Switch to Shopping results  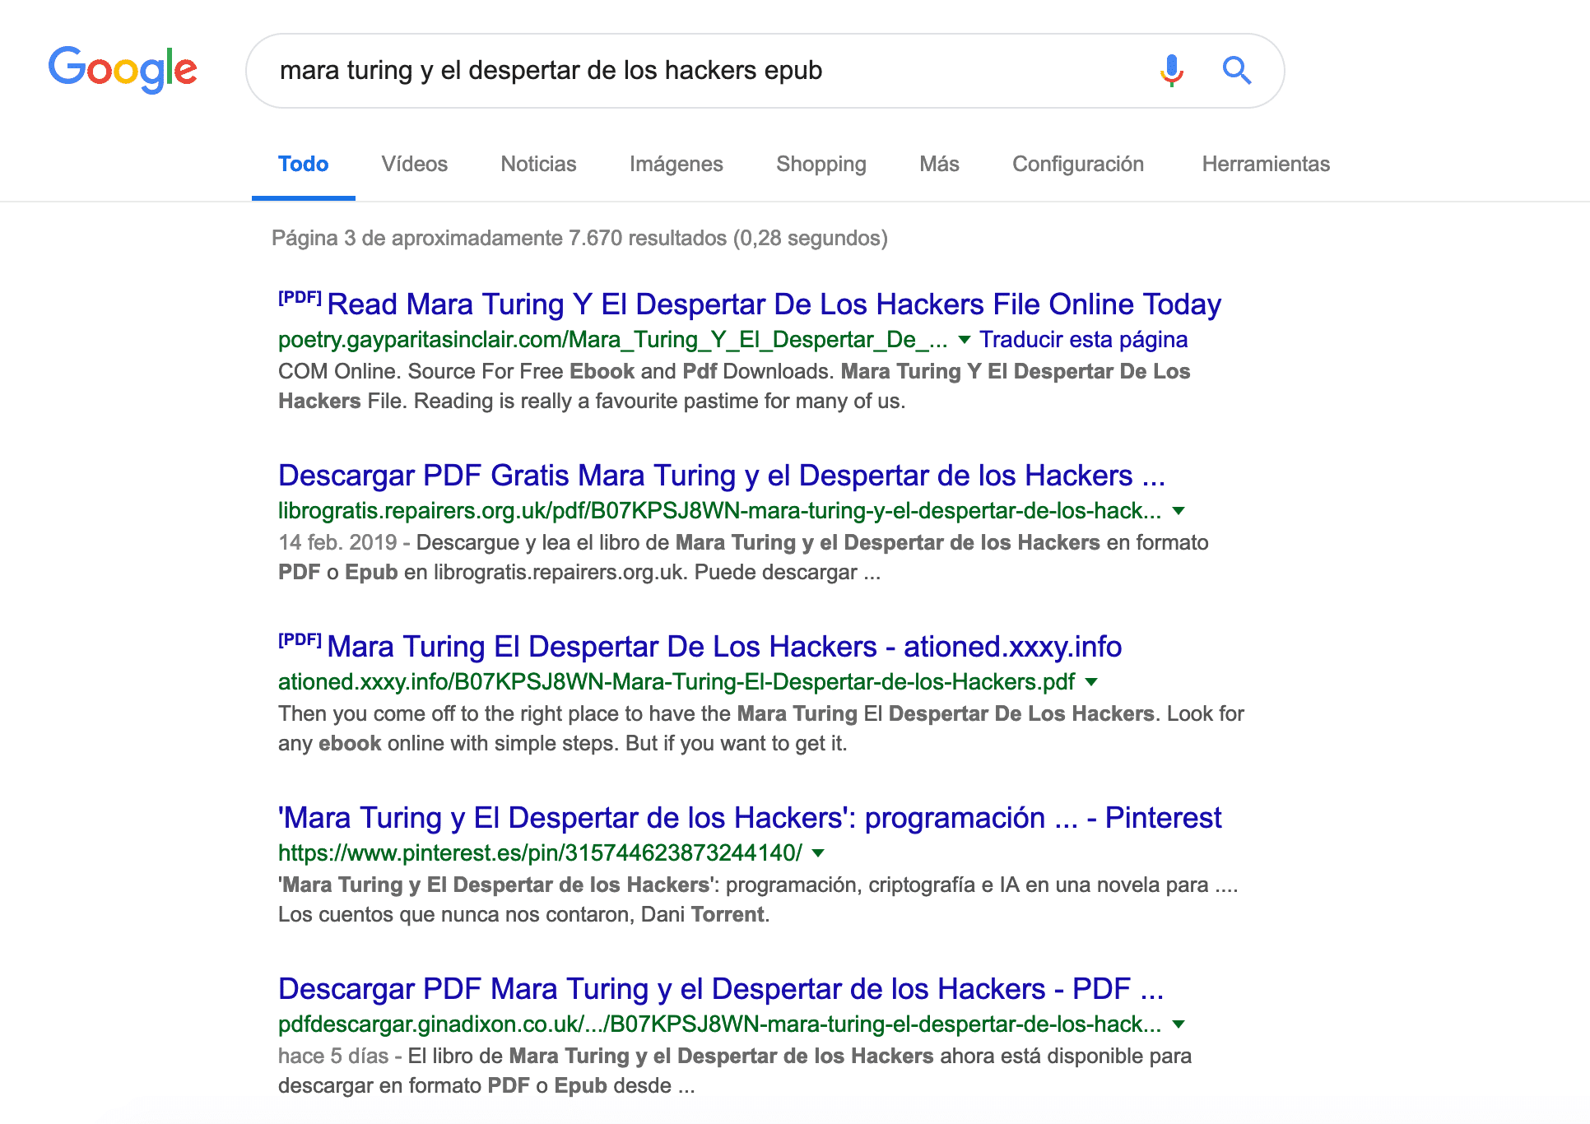click(821, 164)
